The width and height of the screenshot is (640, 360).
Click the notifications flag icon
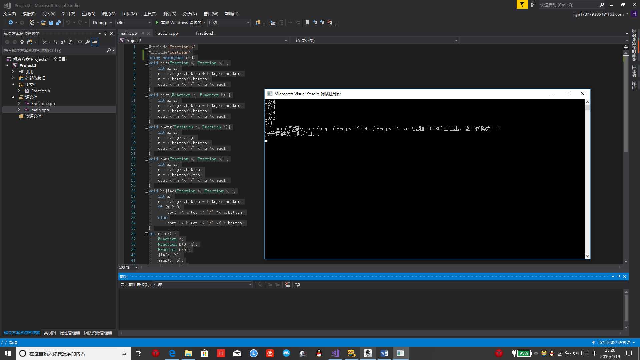522,5
